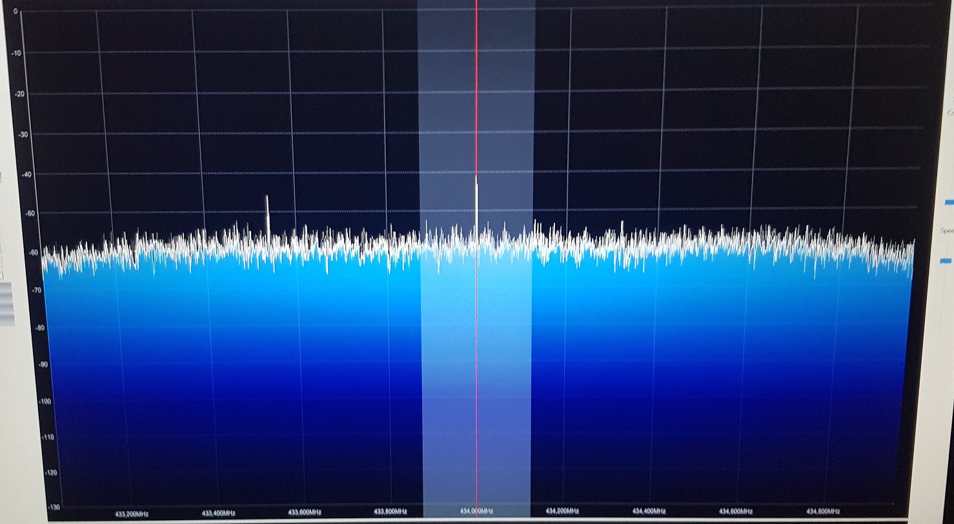954x524 pixels.
Task: Click the slider thumb below the Speed label
Action: [947, 260]
